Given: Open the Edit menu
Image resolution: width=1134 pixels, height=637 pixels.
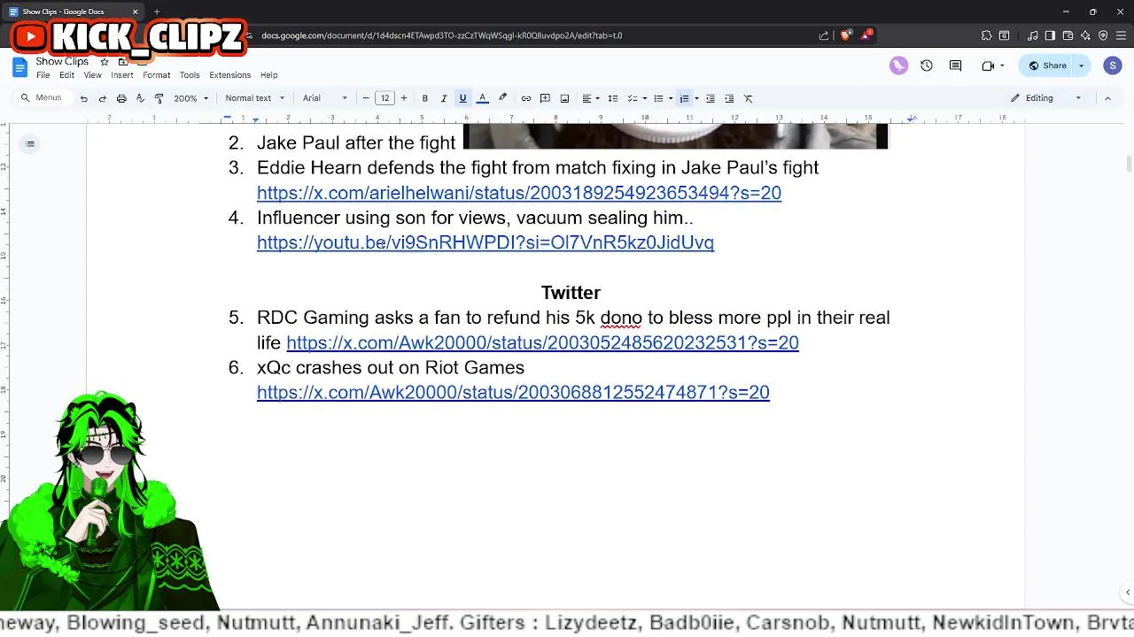Looking at the screenshot, I should [x=66, y=75].
